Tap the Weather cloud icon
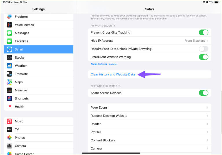The width and height of the screenshot is (222, 155). tap(9, 66)
